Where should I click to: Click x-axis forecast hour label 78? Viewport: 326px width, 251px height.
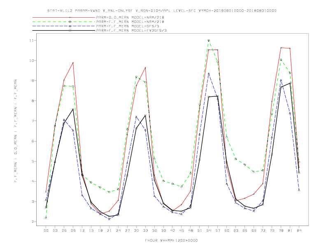281,230
